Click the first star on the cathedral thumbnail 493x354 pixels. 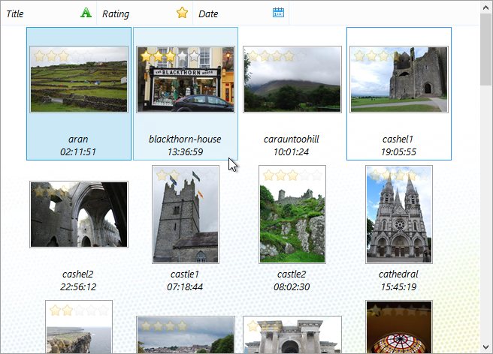tap(375, 175)
